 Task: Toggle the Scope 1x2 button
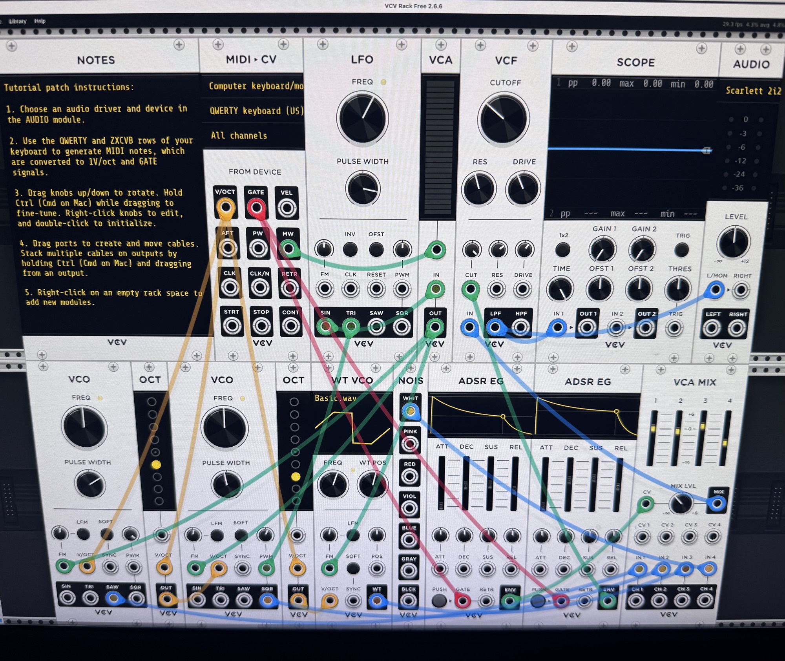[x=562, y=250]
